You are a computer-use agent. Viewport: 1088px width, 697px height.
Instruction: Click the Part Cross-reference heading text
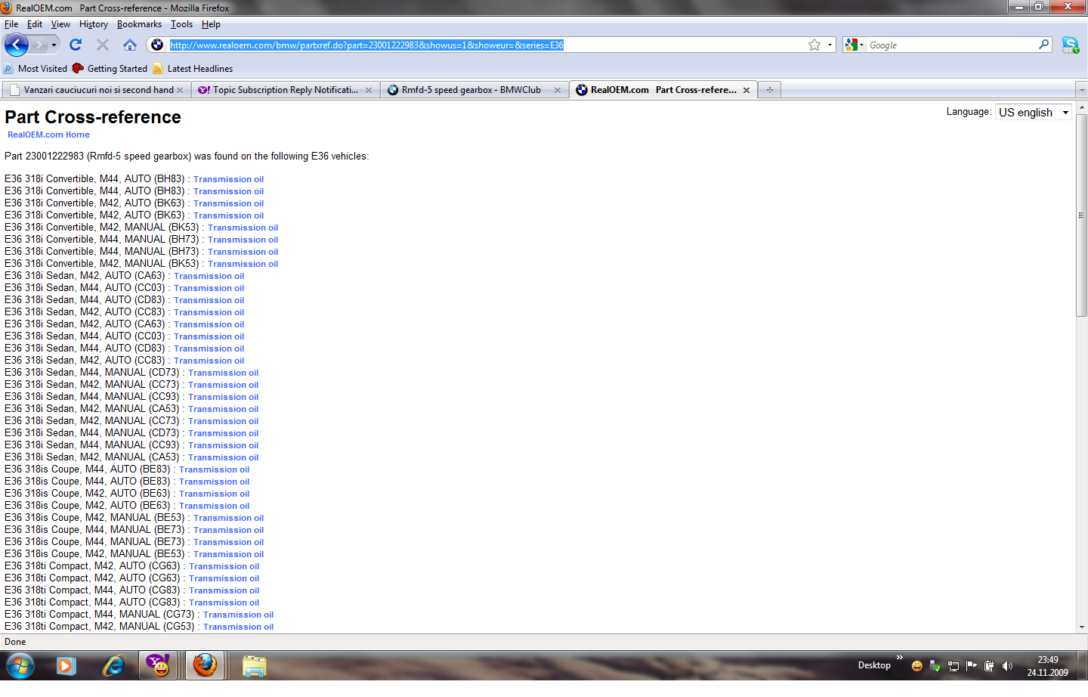[93, 117]
